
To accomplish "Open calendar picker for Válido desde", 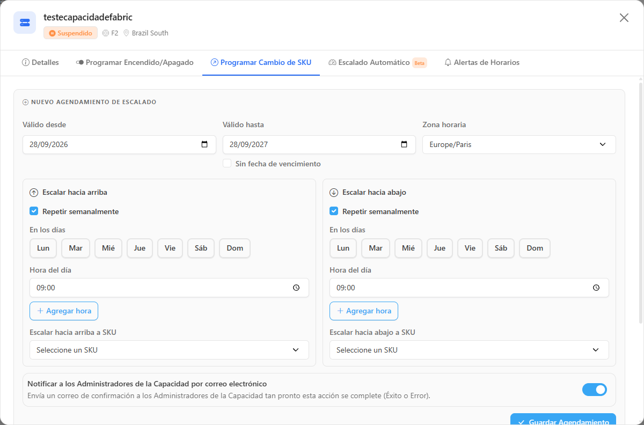I will (x=204, y=144).
